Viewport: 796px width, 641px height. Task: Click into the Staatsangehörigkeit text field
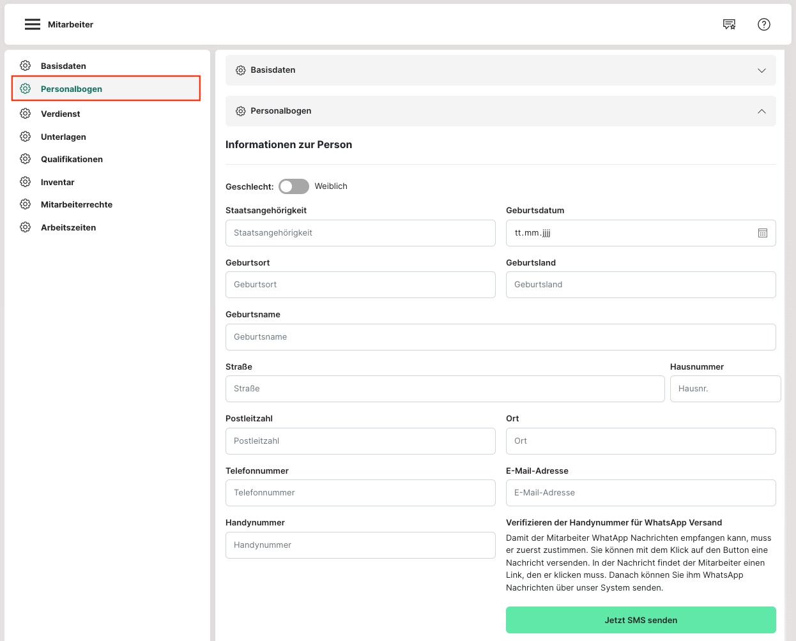coord(360,233)
